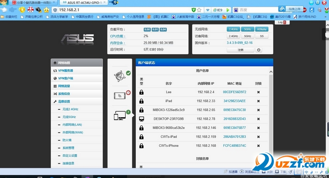Open the 网络地图 menu item
The width and height of the screenshot is (329, 178).
click(77, 63)
